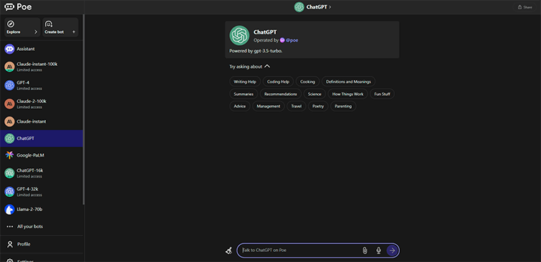Click the GPT-4-32k label text
The height and width of the screenshot is (262, 541).
coord(28,189)
